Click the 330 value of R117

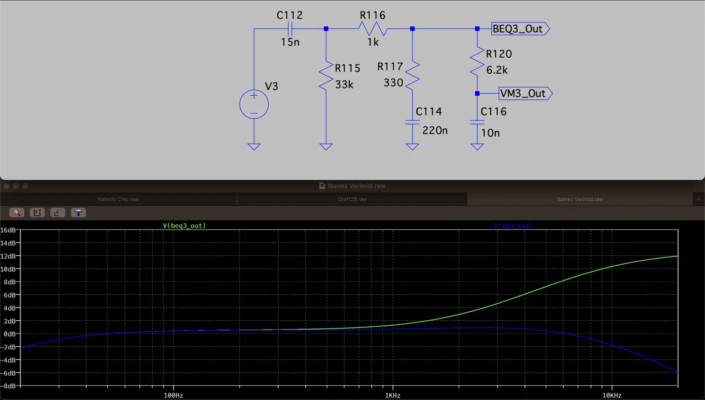click(x=394, y=83)
